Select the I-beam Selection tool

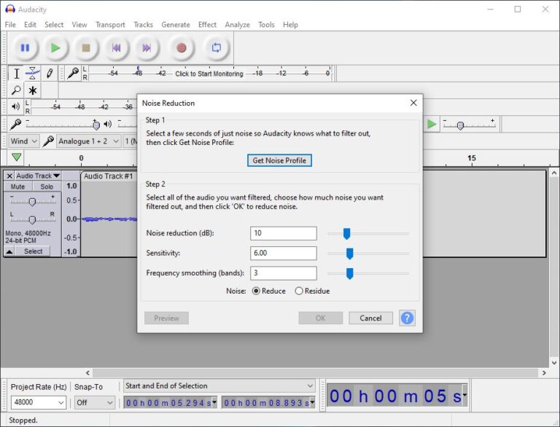point(17,74)
